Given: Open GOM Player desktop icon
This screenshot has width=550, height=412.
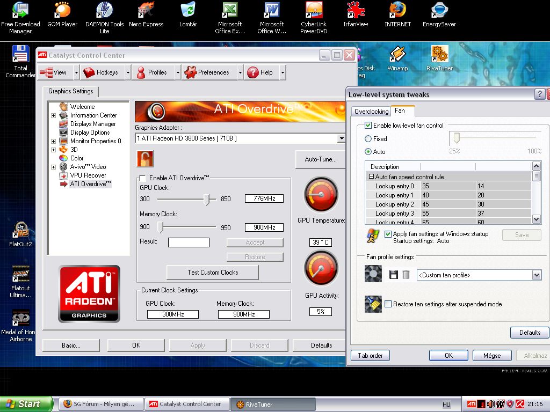Looking at the screenshot, I should [62, 11].
